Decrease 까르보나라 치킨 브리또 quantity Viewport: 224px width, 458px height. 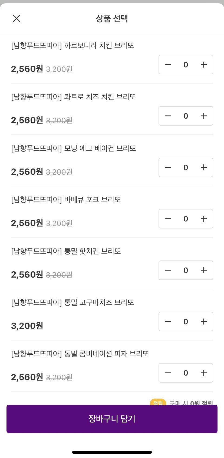pos(168,65)
